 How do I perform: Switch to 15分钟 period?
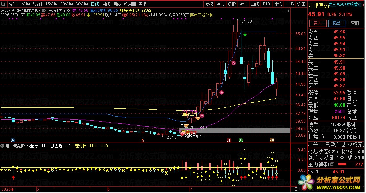51,4
